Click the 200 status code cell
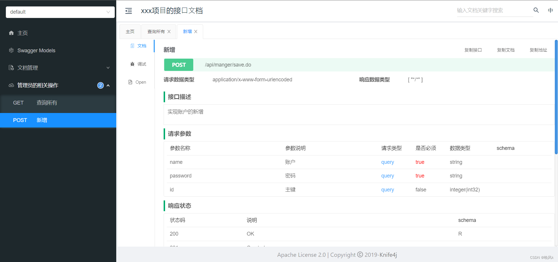The height and width of the screenshot is (262, 558). 174,234
